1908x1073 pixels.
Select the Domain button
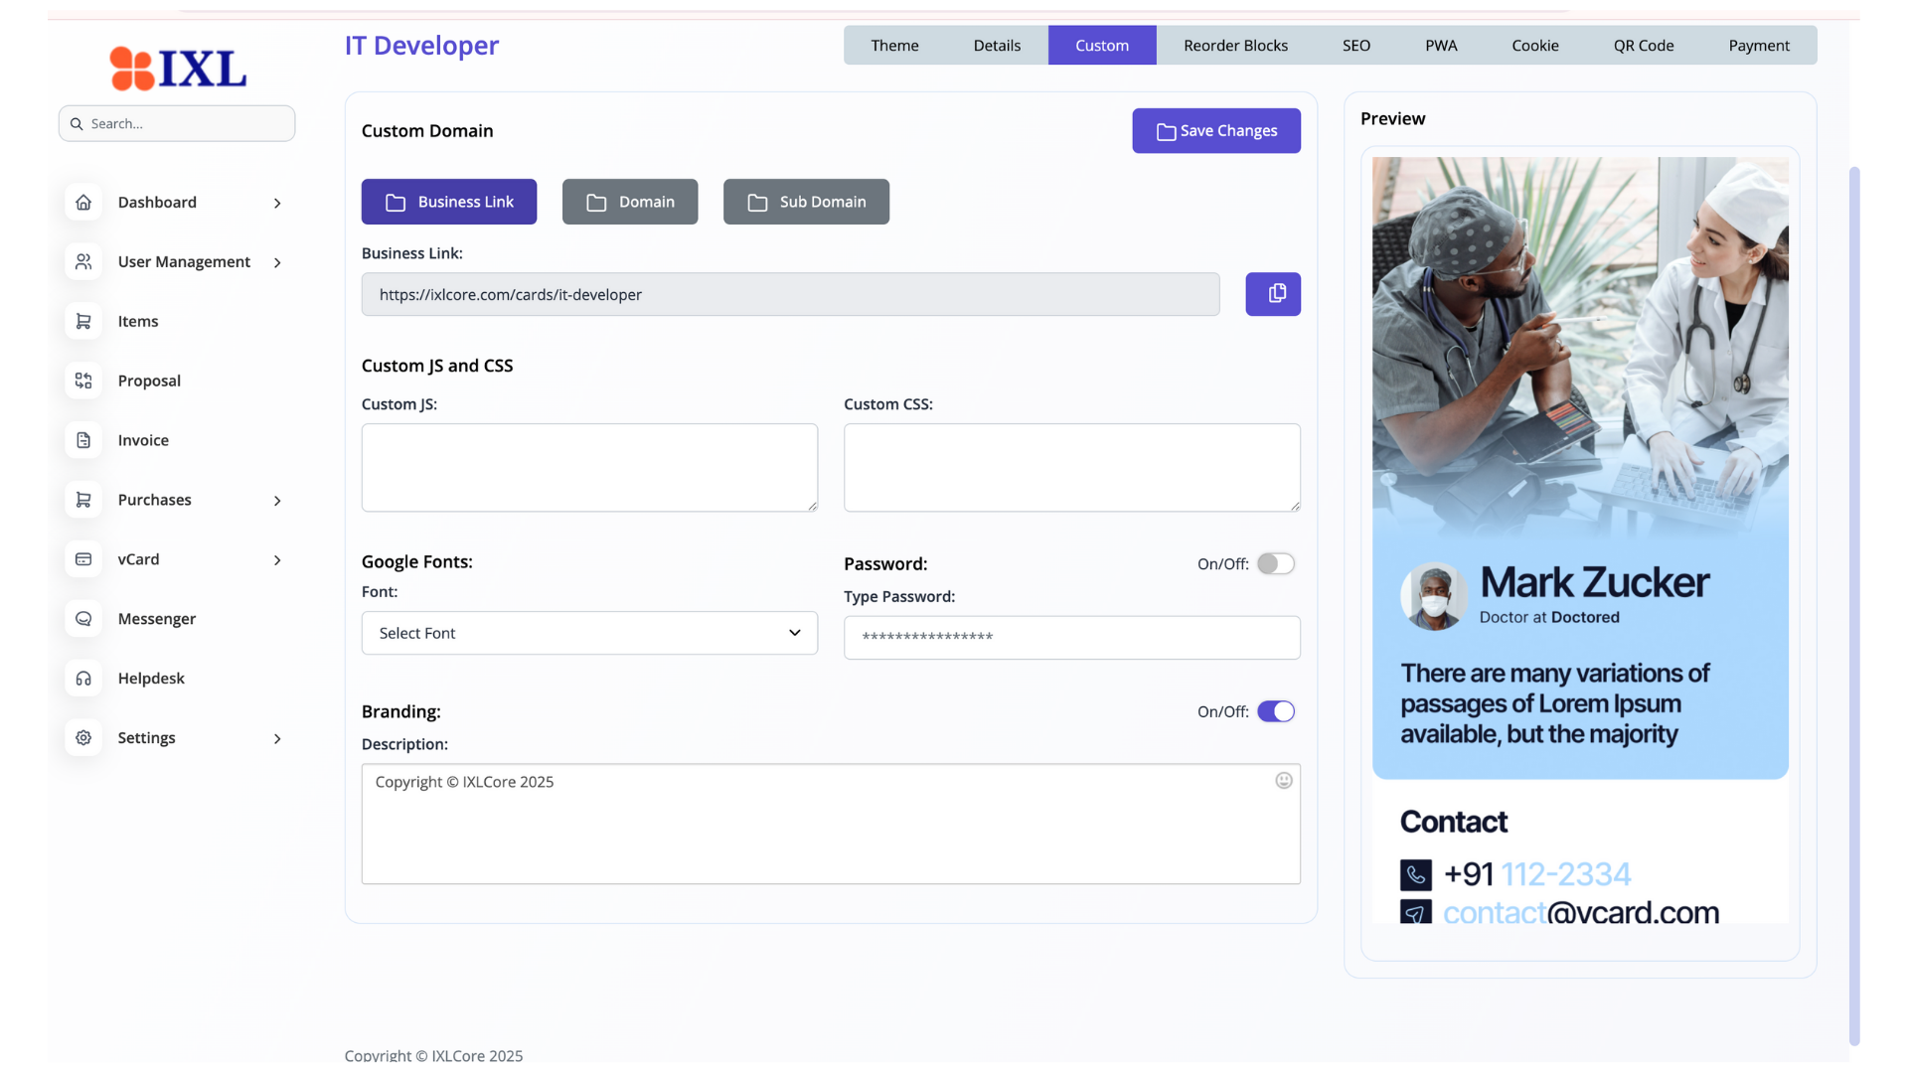(x=630, y=202)
